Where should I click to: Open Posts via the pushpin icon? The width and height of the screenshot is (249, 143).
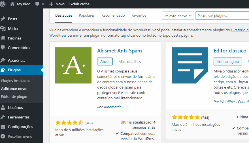point(3,19)
